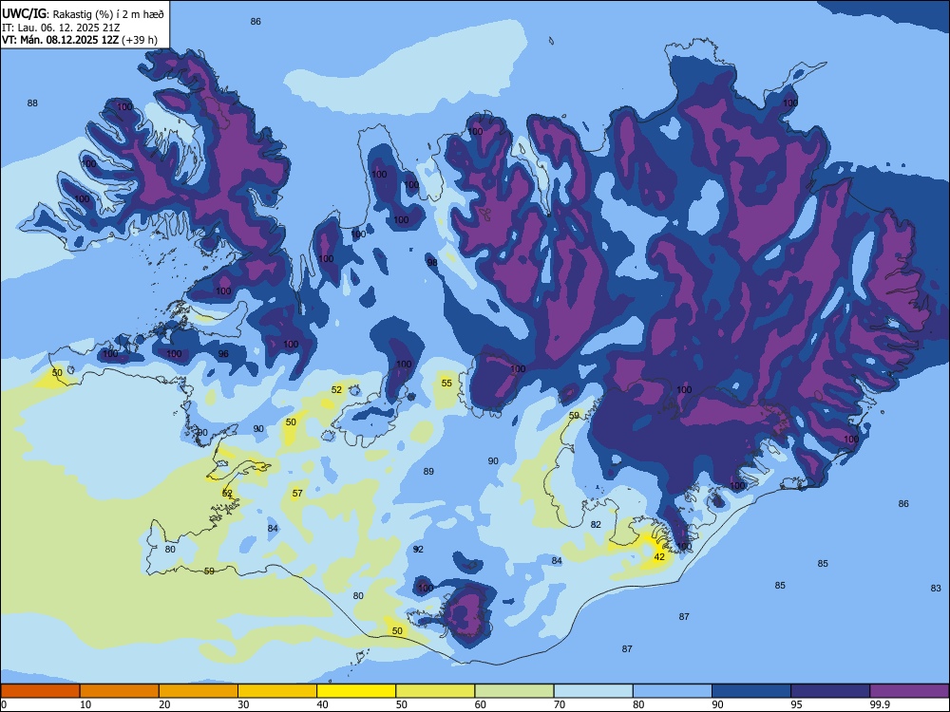The width and height of the screenshot is (950, 712).
Task: Click the "40" legend scale label
Action: pyautogui.click(x=322, y=704)
